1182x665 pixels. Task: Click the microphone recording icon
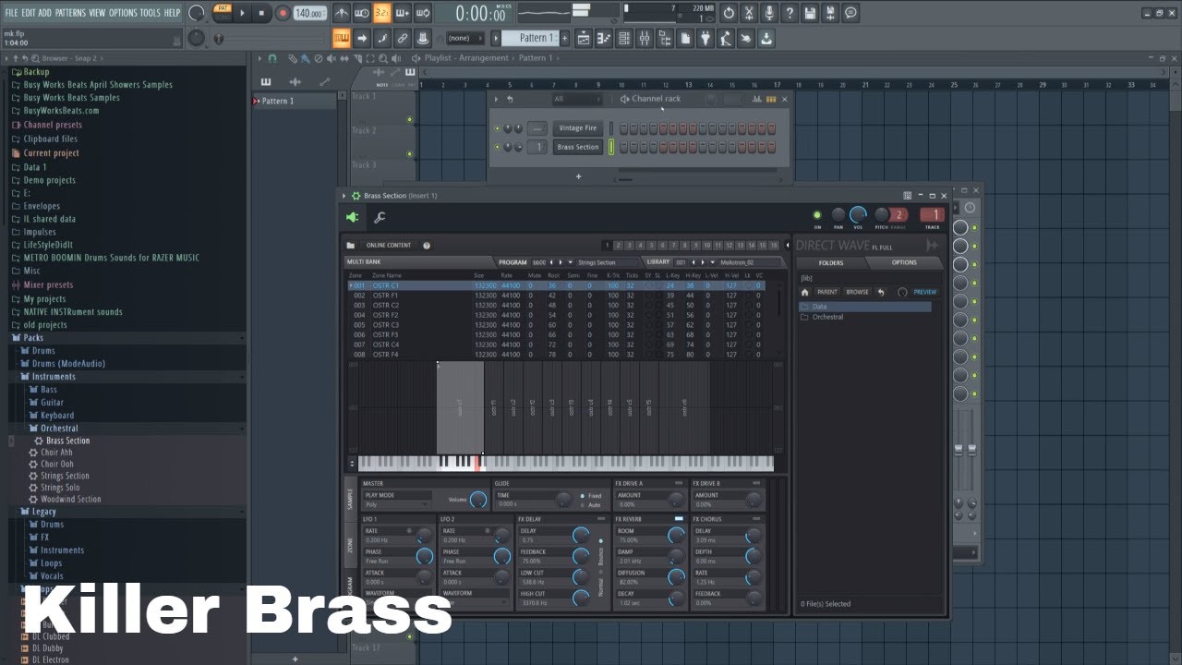pos(769,13)
